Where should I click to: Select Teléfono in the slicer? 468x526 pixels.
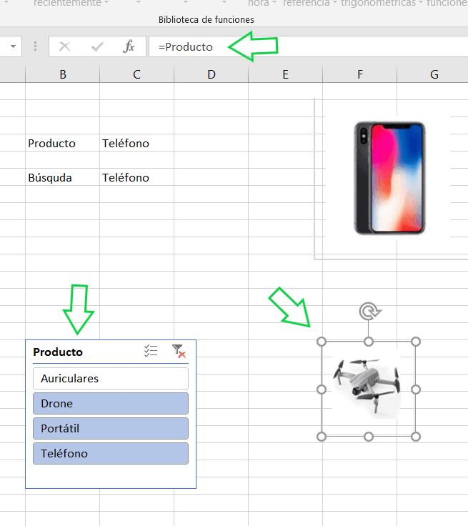[111, 454]
